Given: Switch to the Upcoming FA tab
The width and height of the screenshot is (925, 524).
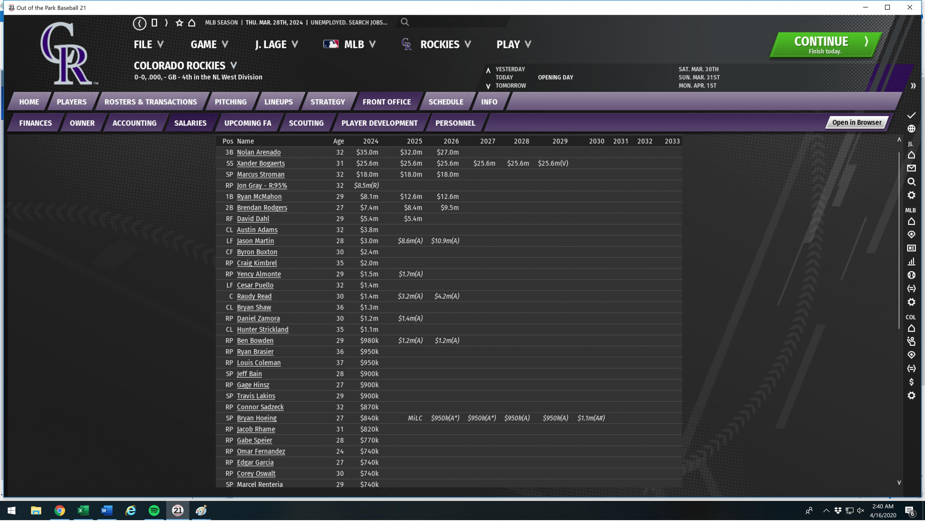Looking at the screenshot, I should pos(247,123).
